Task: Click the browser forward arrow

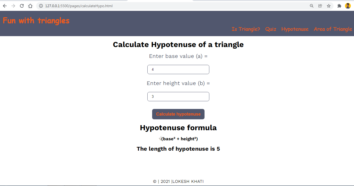Action: point(13,6)
